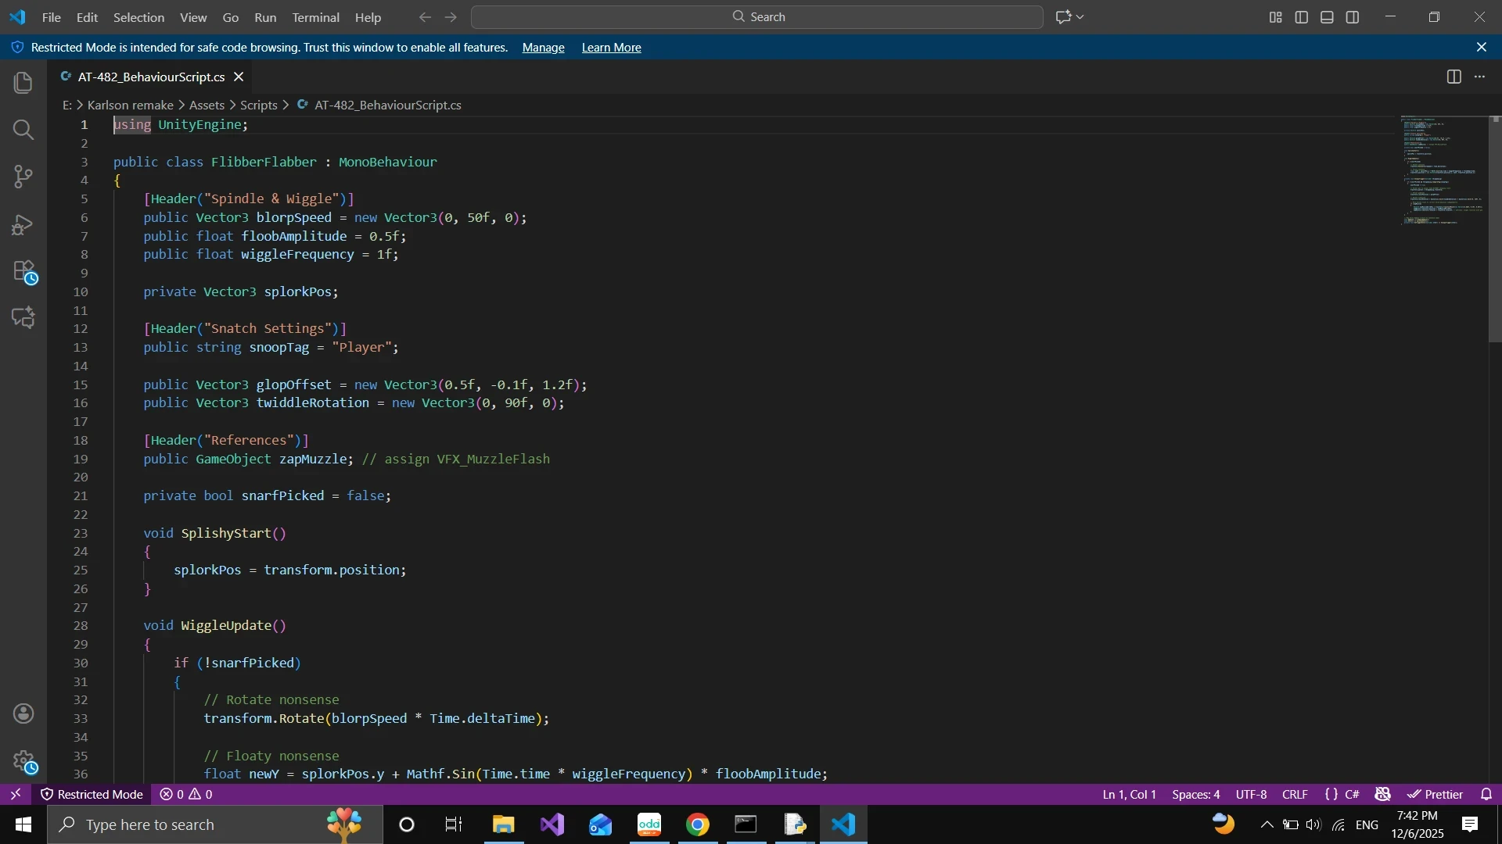
Task: Toggle the secondary side bar layout button
Action: point(1353,17)
